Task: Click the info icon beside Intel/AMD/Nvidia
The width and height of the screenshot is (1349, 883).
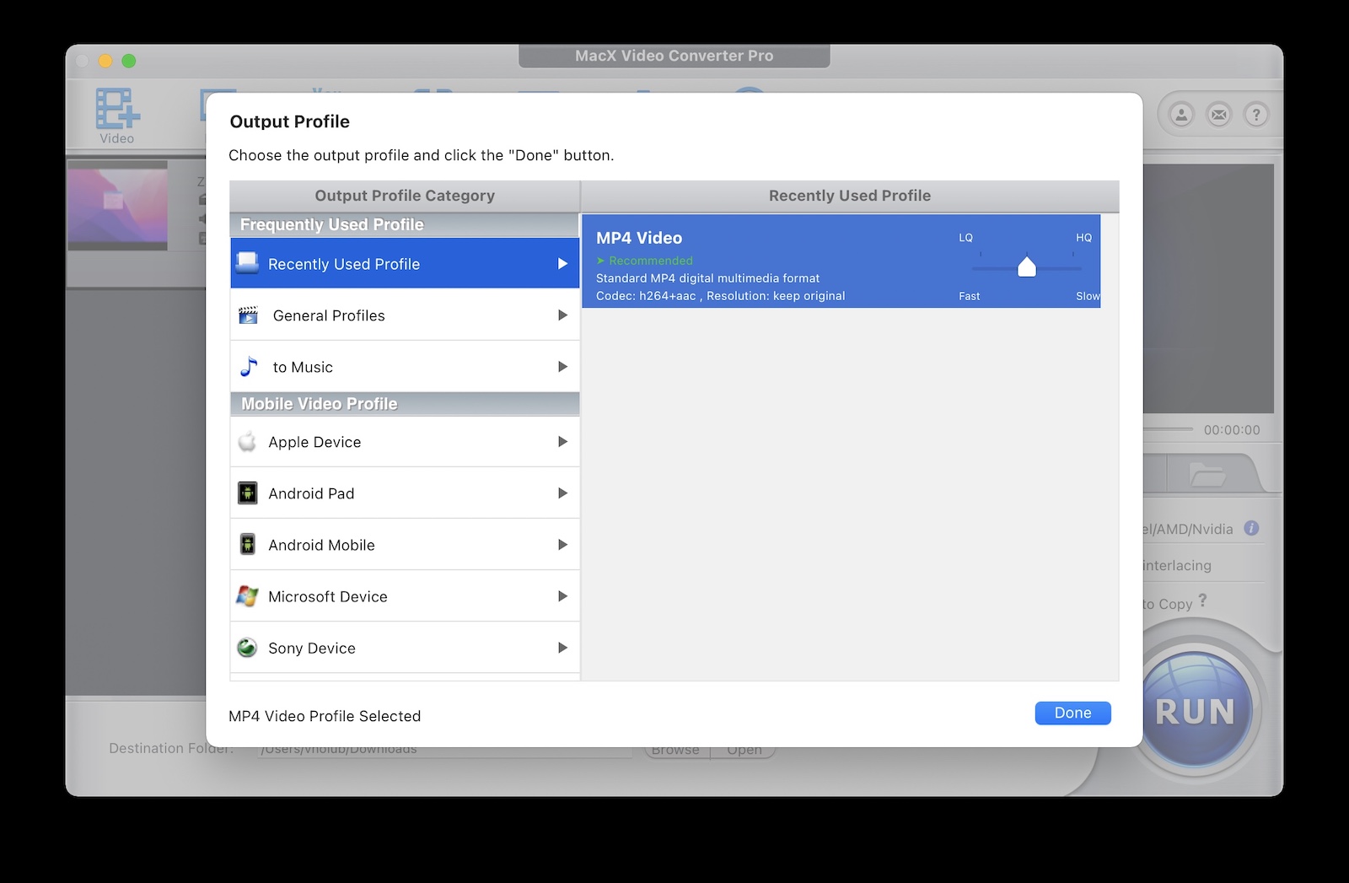Action: point(1251,528)
